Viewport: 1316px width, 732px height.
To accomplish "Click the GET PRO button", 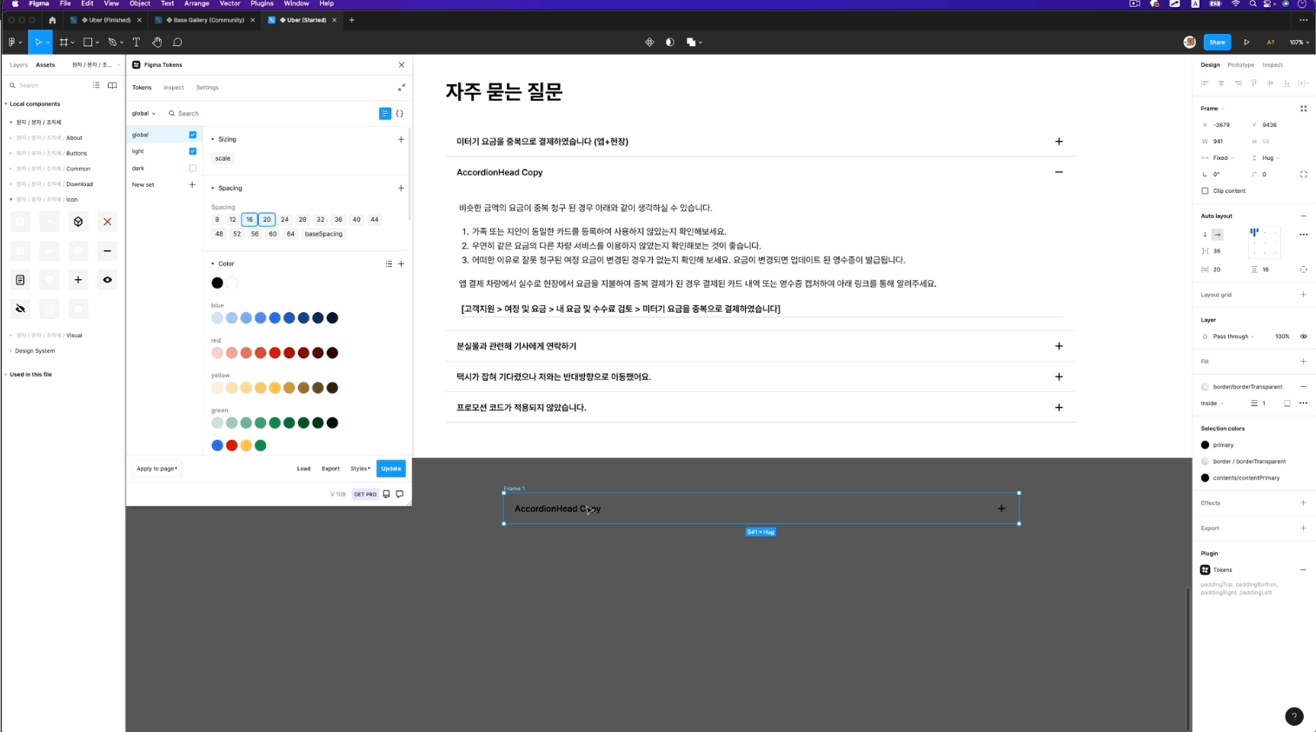I will click(365, 495).
